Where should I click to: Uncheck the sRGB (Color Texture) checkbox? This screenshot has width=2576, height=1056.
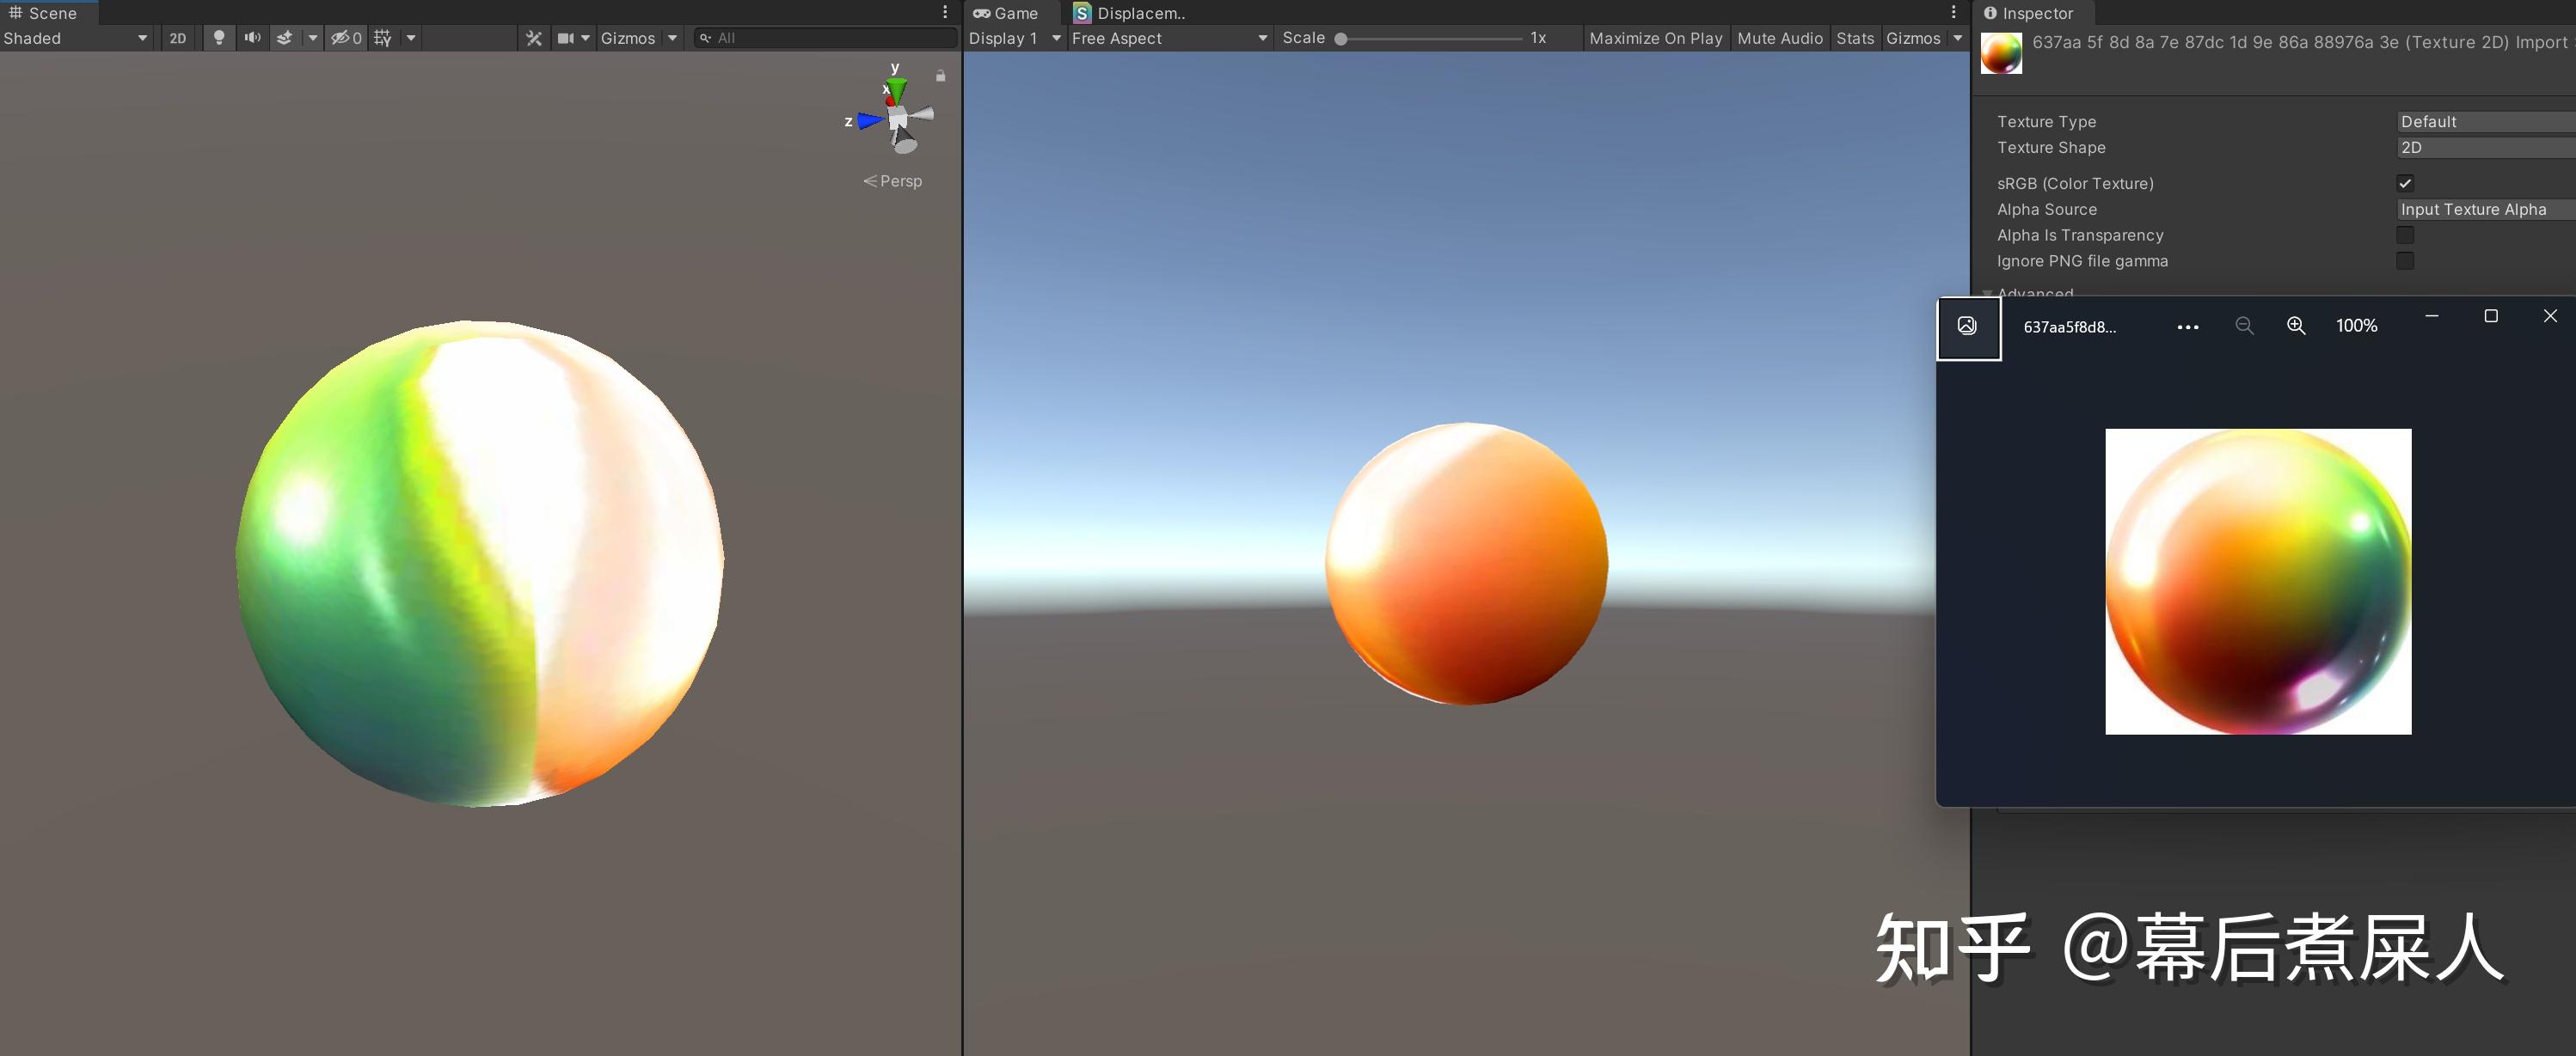2405,184
